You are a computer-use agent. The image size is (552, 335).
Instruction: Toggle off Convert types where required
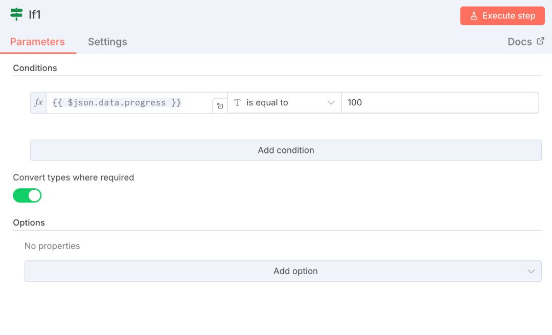pyautogui.click(x=27, y=195)
